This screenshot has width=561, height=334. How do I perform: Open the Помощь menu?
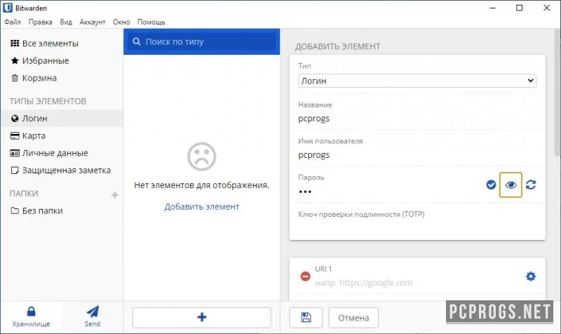click(x=151, y=22)
